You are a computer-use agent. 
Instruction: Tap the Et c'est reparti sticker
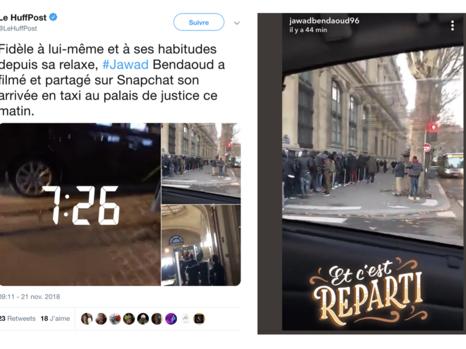[369, 292]
